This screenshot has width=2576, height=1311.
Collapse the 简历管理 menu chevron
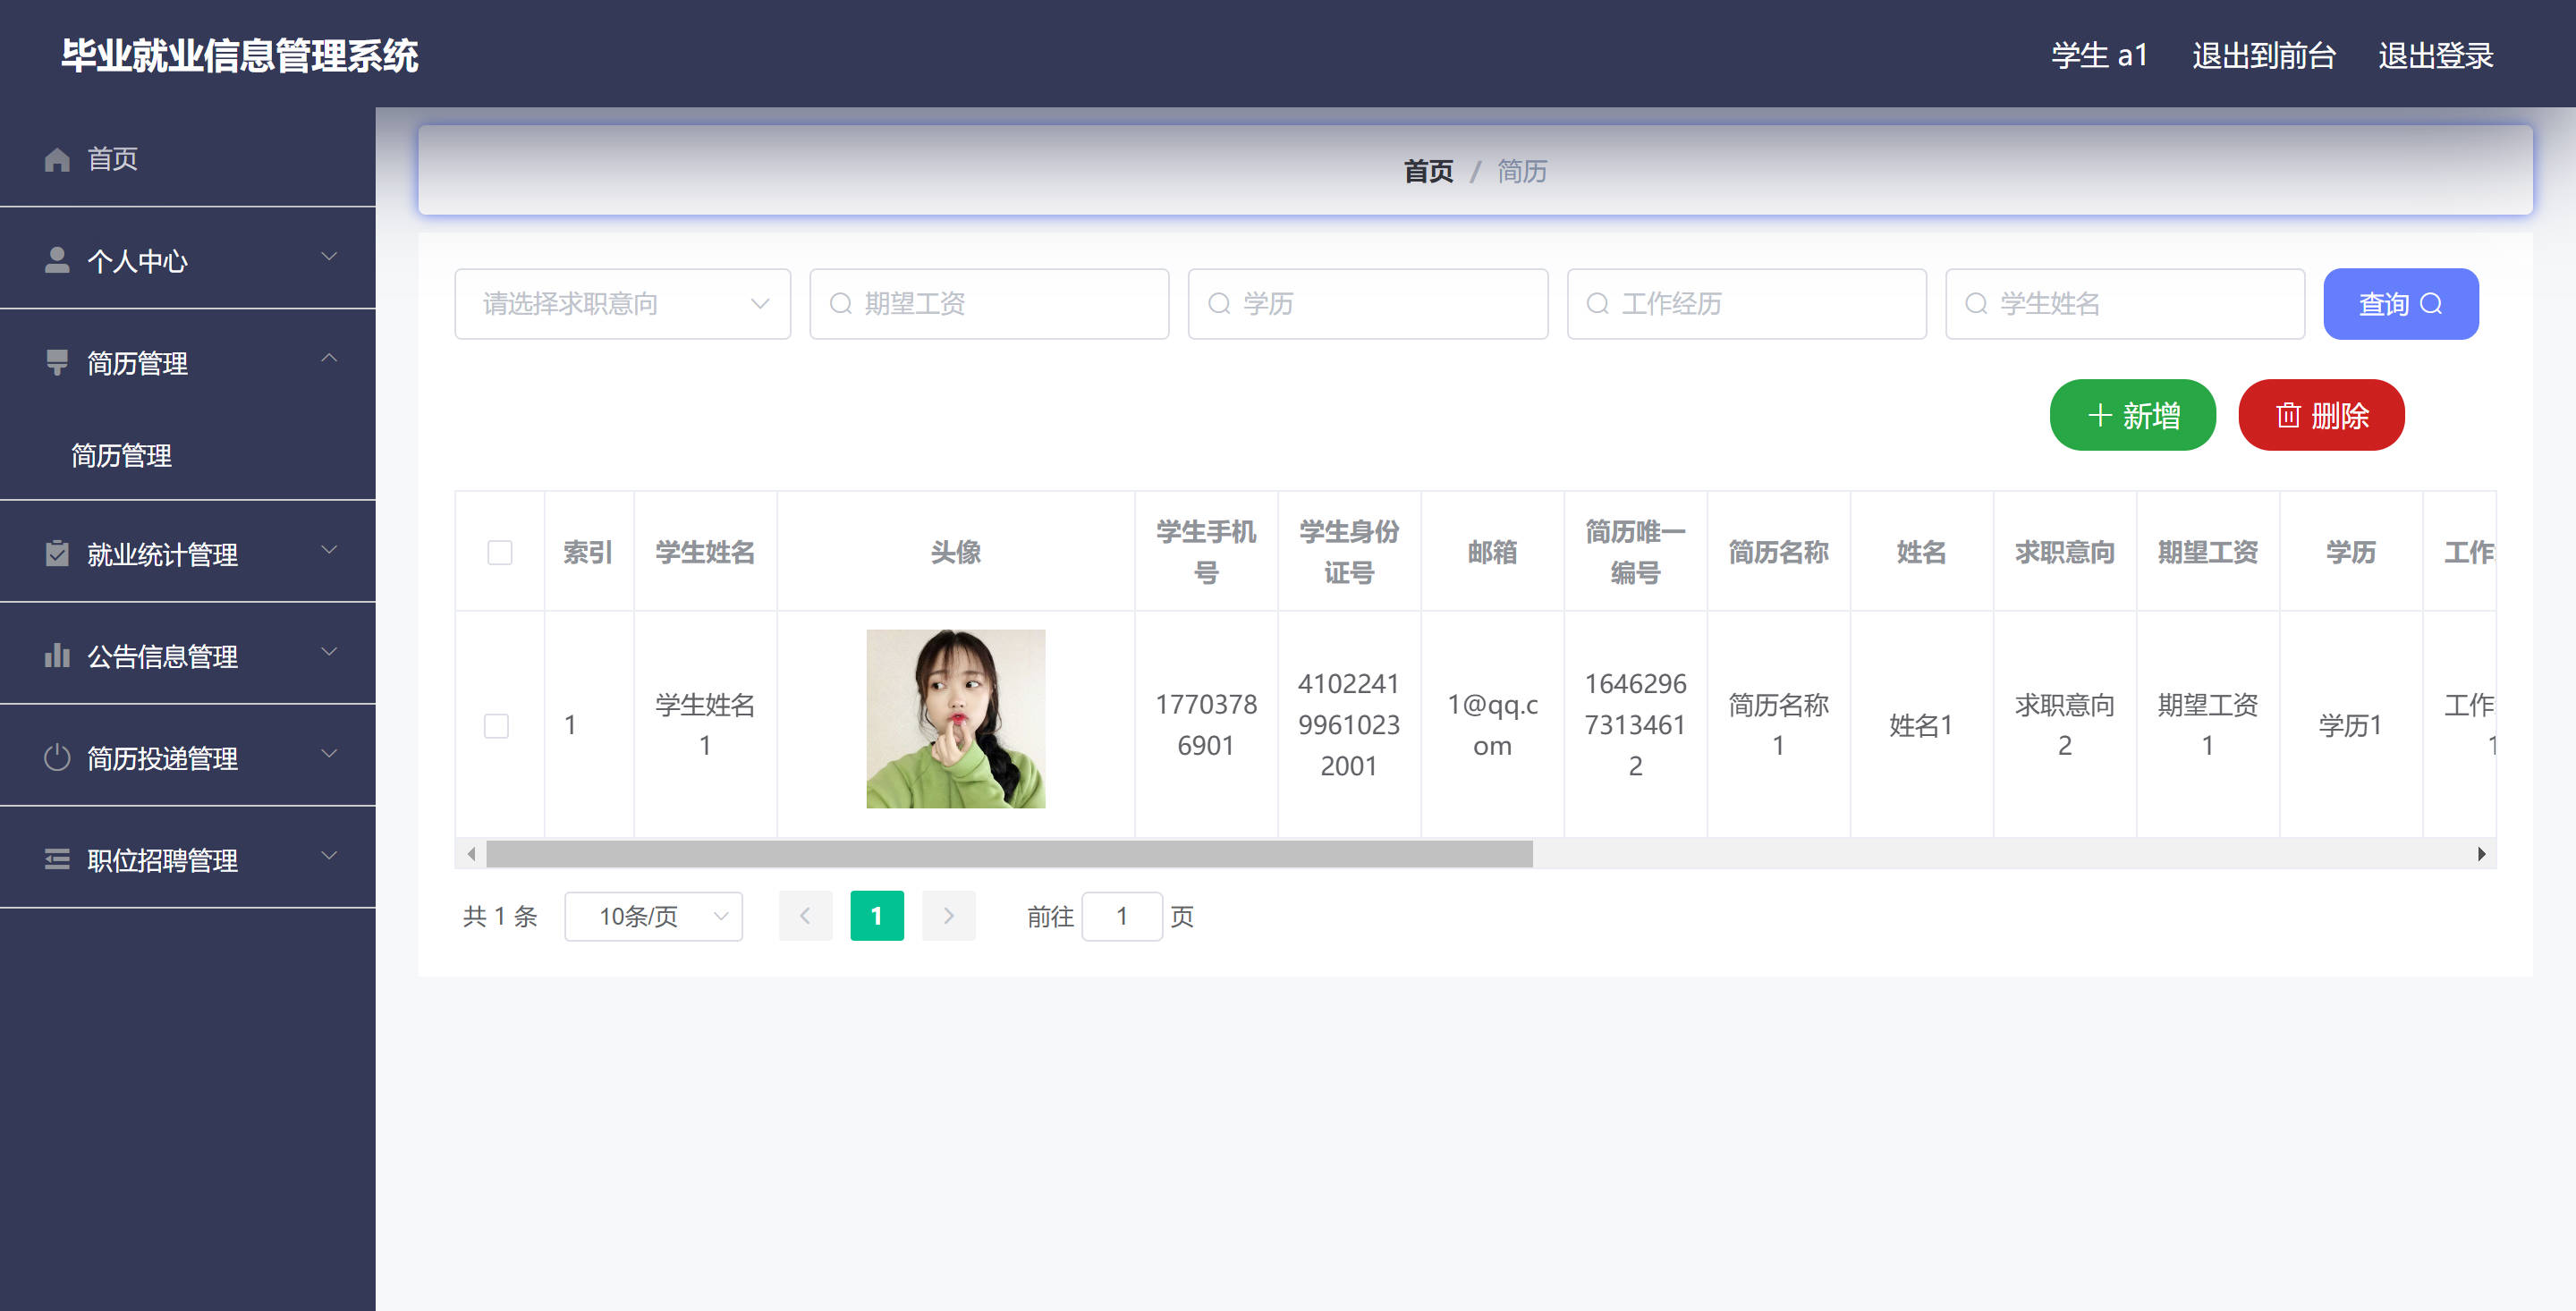click(329, 358)
